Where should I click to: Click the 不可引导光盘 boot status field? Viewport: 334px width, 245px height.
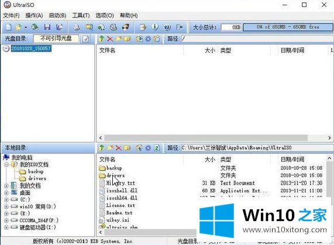click(56, 39)
